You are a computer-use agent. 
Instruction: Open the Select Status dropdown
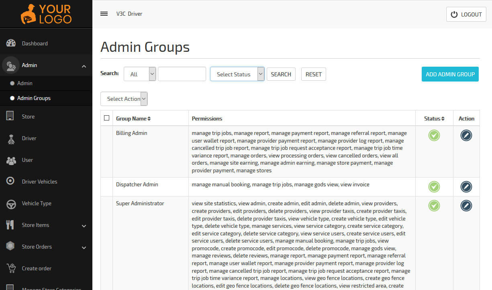tap(237, 74)
